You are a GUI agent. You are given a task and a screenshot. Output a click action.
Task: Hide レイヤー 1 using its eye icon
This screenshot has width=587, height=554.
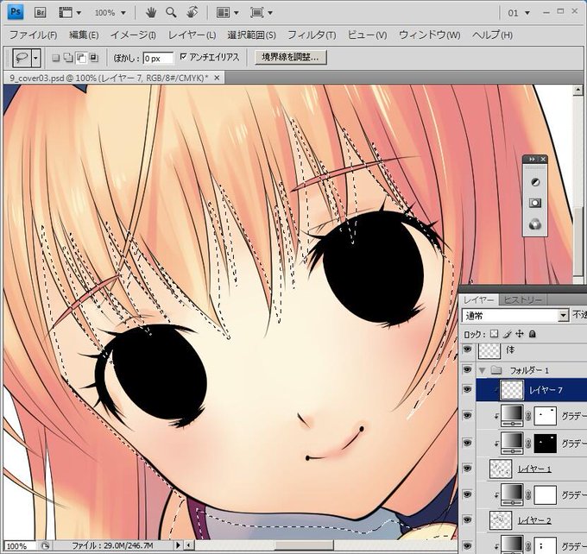pyautogui.click(x=467, y=469)
